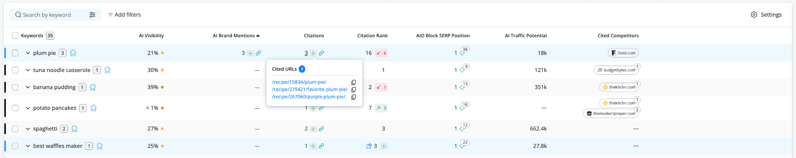Select all keywords with the header checkbox
796x158 pixels.
15,36
